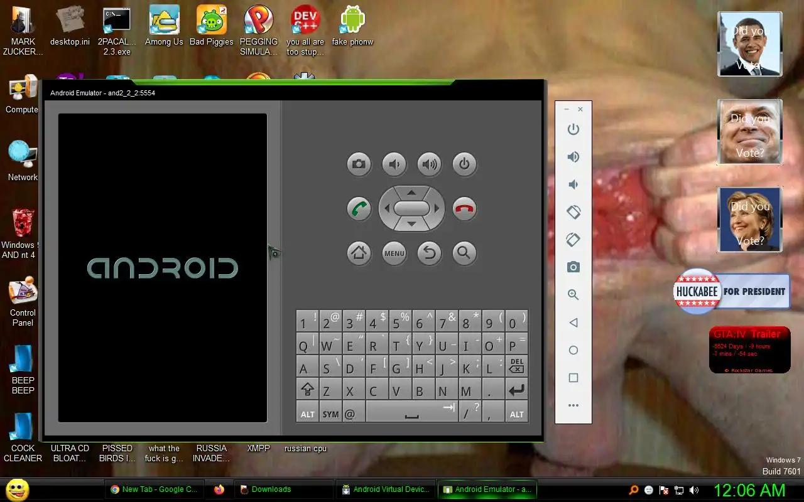
Task: Click the 12:06 AM taskbar clock
Action: 749,490
